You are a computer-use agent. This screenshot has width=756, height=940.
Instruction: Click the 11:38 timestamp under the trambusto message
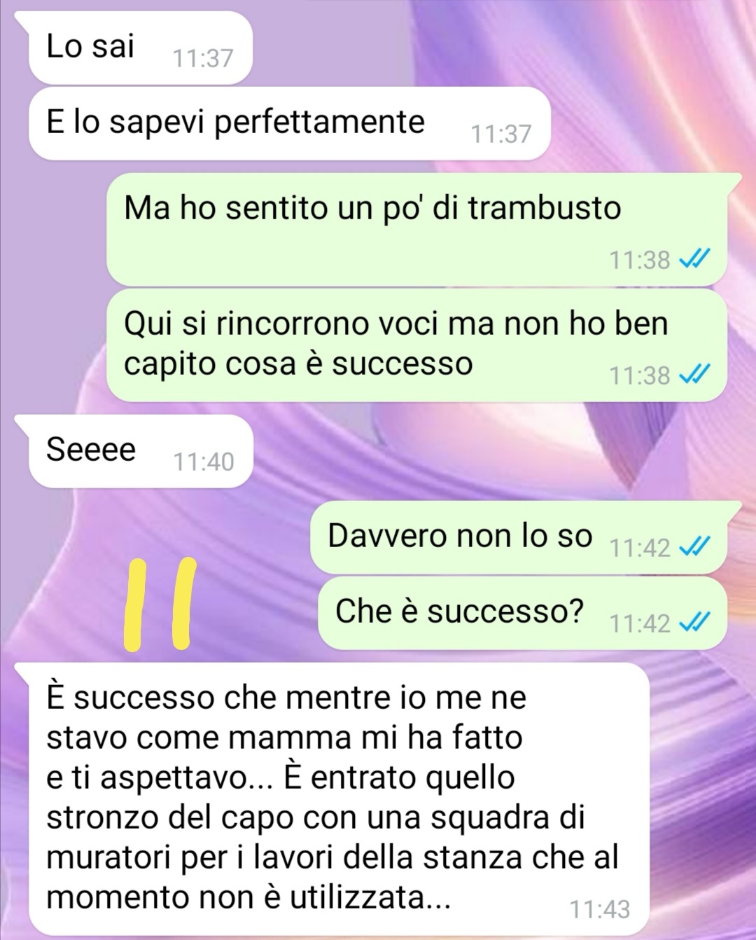coord(640,260)
